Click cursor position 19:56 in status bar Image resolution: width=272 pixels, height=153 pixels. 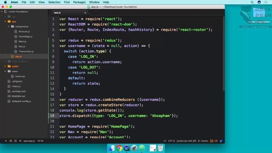coord(40,141)
